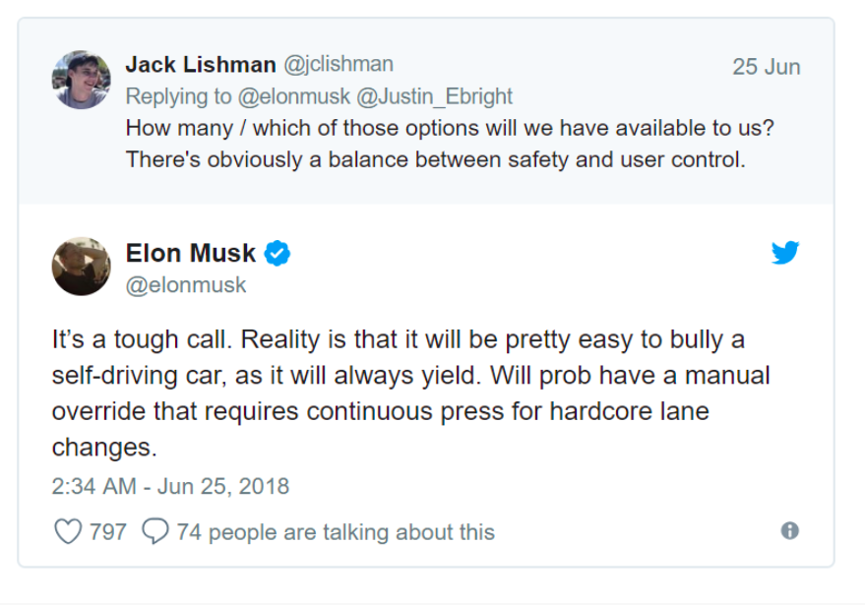The image size is (865, 605).
Task: Click Elon Musk's verified badge checkmark
Action: click(x=277, y=254)
